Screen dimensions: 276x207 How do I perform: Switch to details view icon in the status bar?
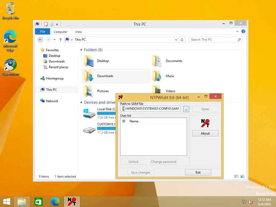point(236,176)
